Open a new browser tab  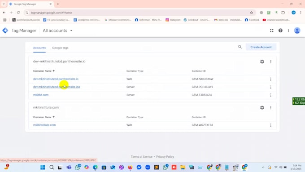[58, 4]
